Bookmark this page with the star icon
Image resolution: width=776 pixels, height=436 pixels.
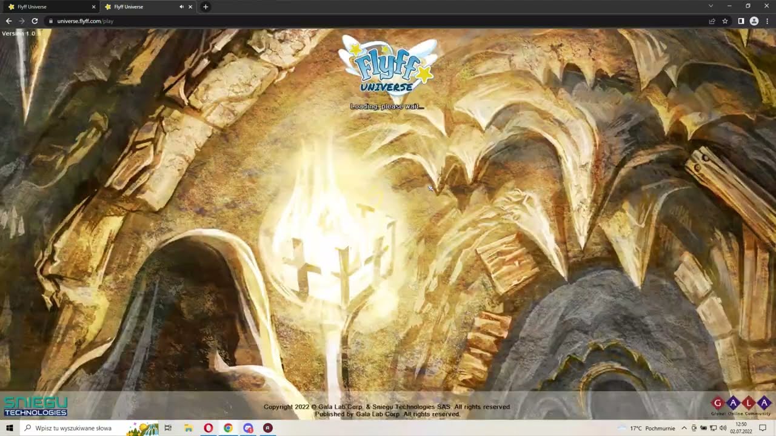[x=725, y=21]
